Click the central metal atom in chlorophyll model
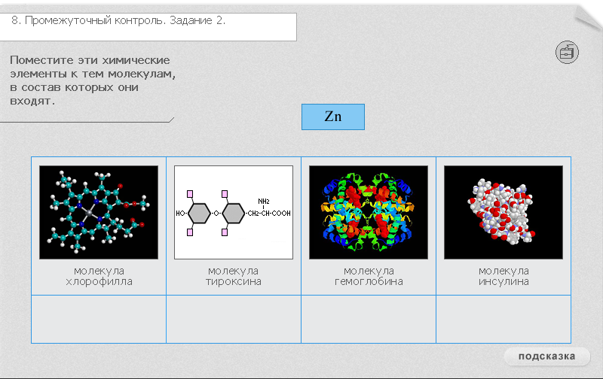The width and height of the screenshot is (603, 379). [x=90, y=212]
